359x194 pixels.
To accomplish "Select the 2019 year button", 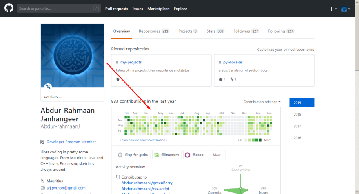I will tap(302, 103).
